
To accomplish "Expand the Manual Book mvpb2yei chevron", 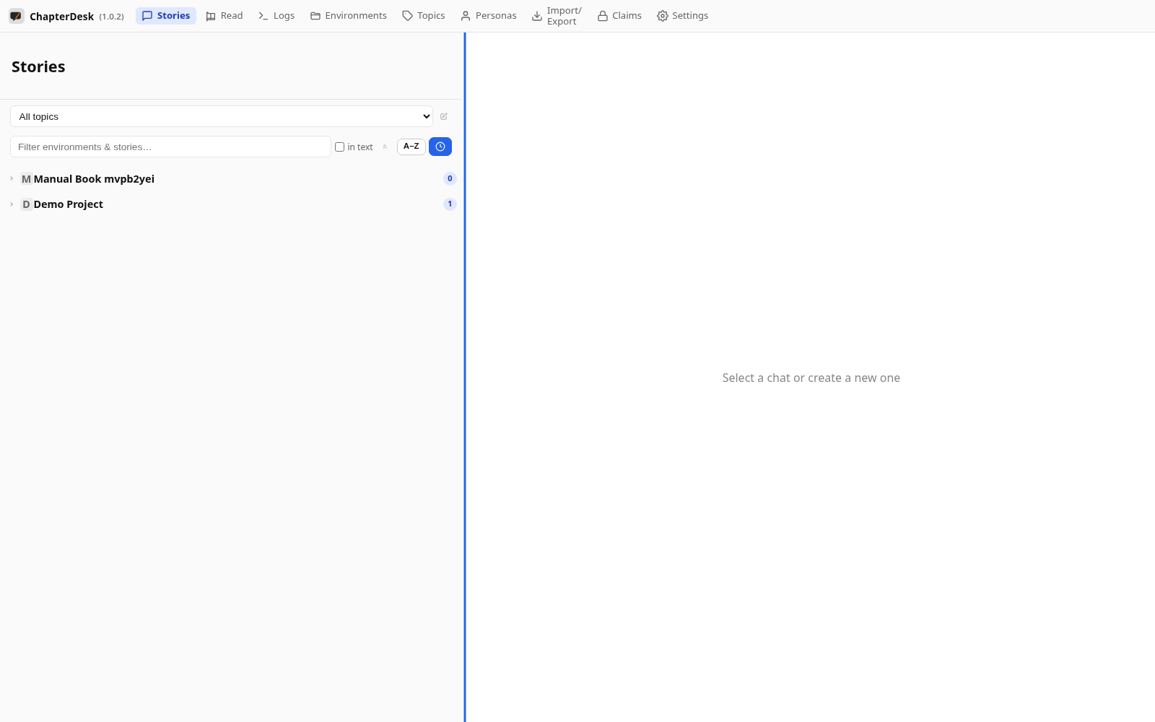I will pyautogui.click(x=12, y=178).
